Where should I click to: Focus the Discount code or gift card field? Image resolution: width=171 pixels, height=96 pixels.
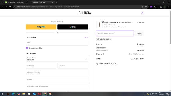pos(115,33)
